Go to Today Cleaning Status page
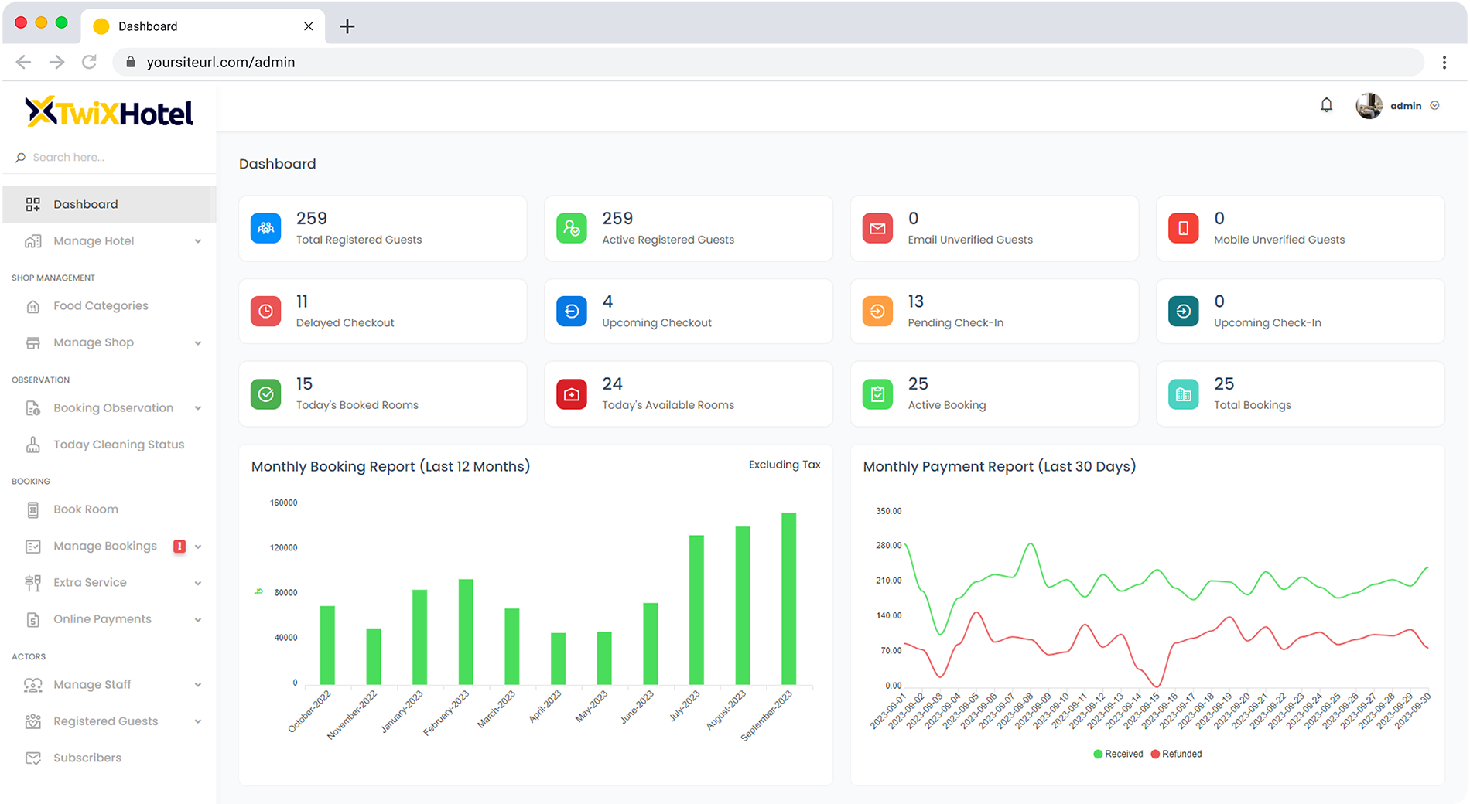This screenshot has height=804, width=1470. [x=118, y=445]
